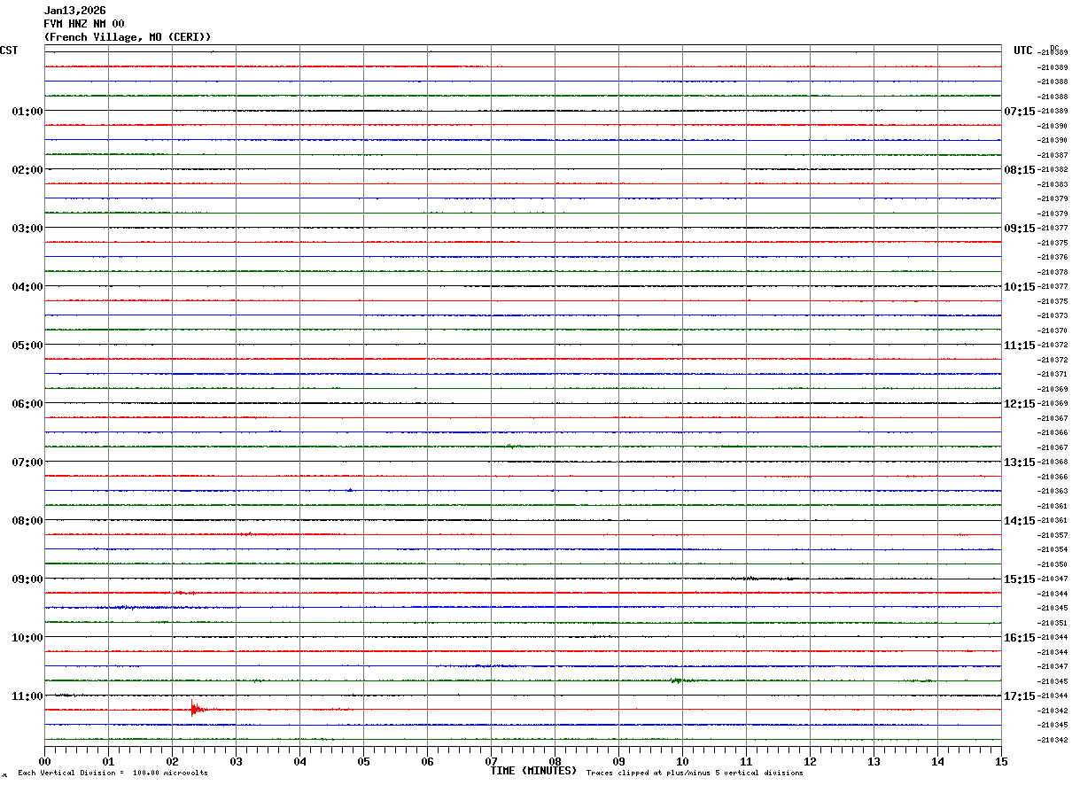Screen dimensions: 1072x785
Task: Click minute 12 on the time axis
Action: [x=810, y=761]
